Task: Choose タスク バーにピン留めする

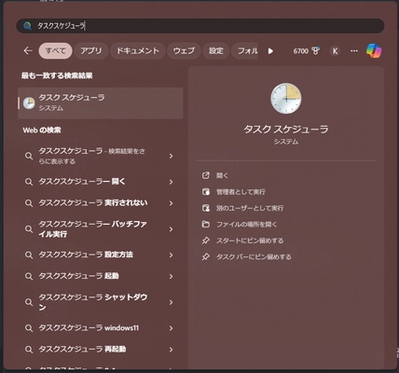Action: 254,256
